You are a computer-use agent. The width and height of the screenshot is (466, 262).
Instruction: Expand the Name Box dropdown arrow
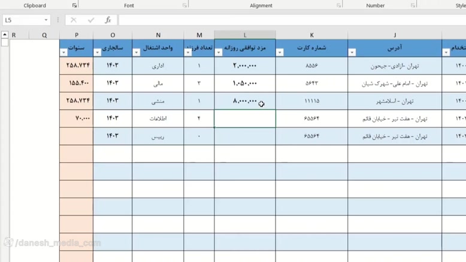click(x=46, y=20)
